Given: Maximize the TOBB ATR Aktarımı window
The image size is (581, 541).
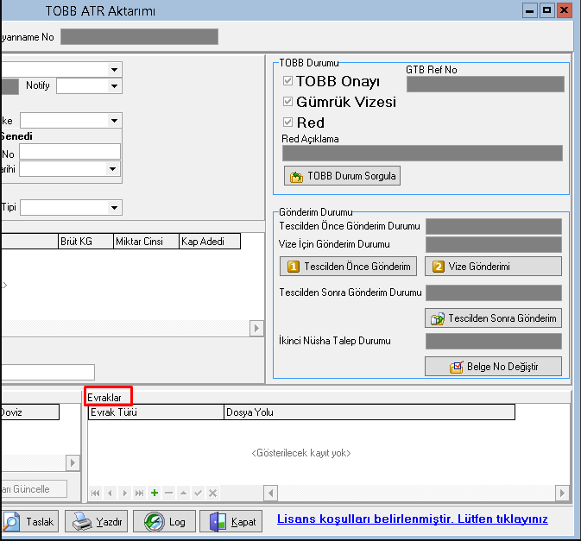Looking at the screenshot, I should [547, 10].
